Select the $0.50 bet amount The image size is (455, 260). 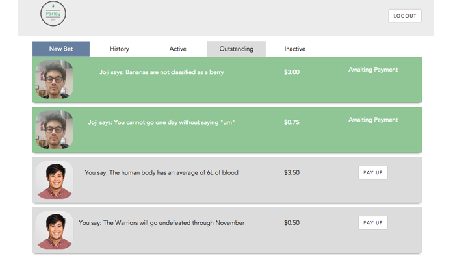[x=292, y=223]
